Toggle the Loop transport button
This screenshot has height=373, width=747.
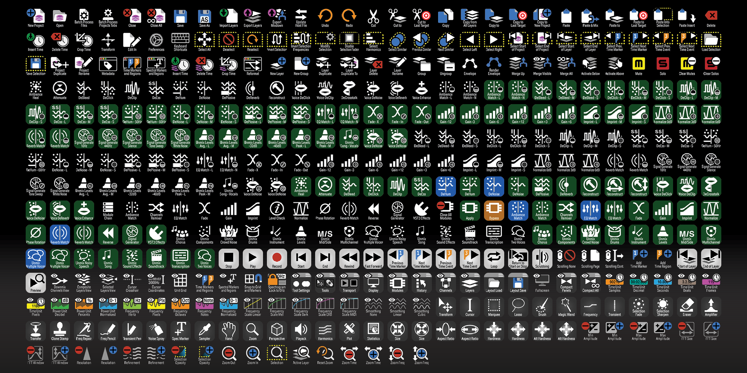[494, 259]
